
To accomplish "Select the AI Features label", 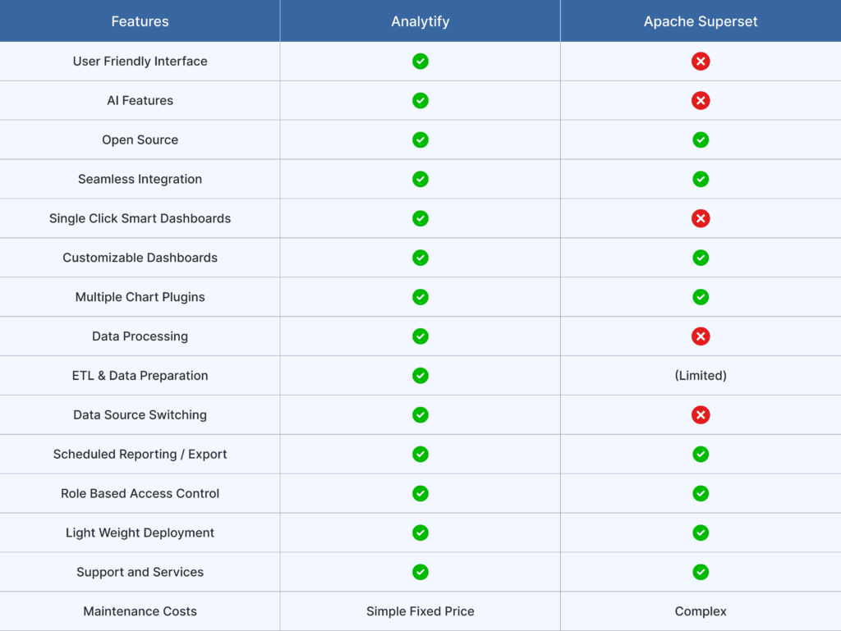I will (140, 101).
